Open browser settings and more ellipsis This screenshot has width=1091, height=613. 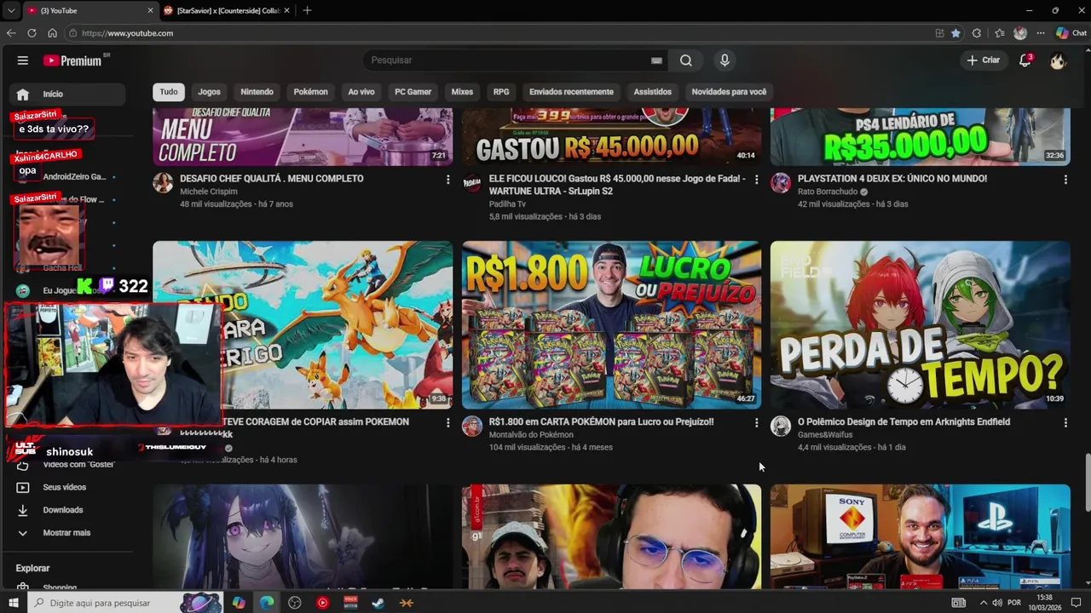1041,33
